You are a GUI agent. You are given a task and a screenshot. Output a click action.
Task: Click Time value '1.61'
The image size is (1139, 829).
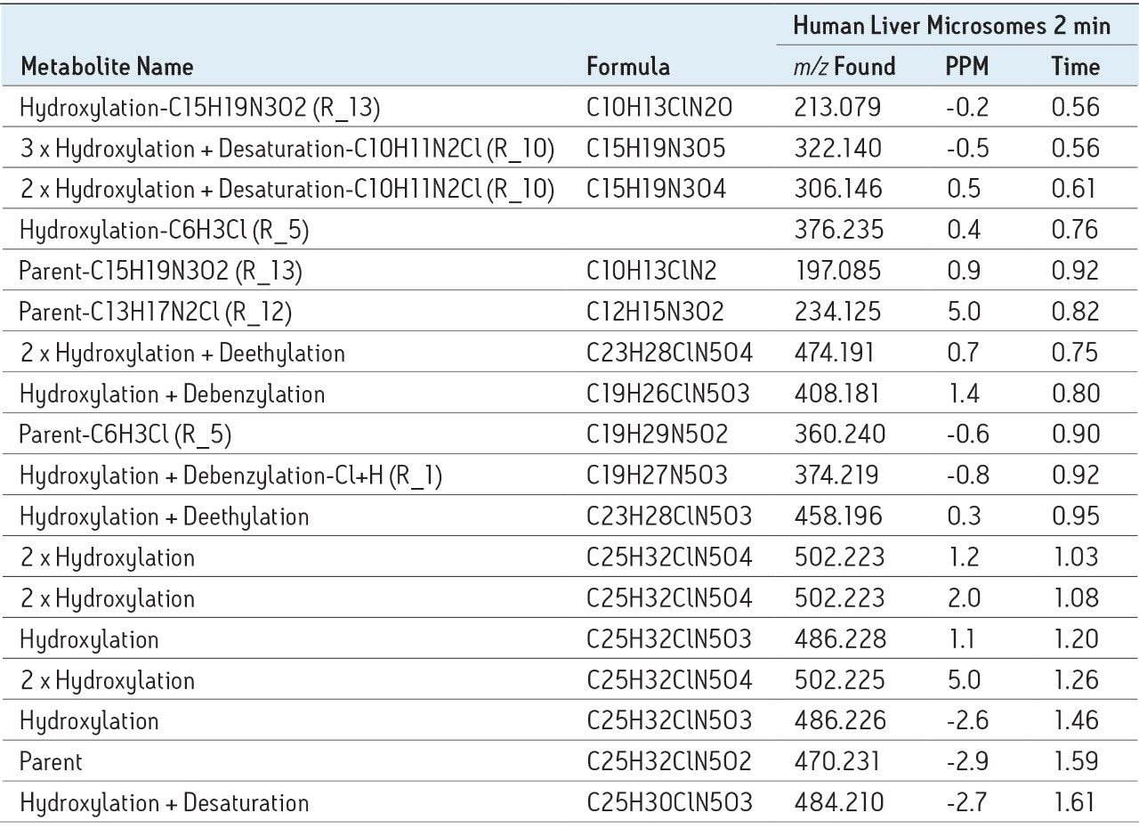[x=1075, y=803]
